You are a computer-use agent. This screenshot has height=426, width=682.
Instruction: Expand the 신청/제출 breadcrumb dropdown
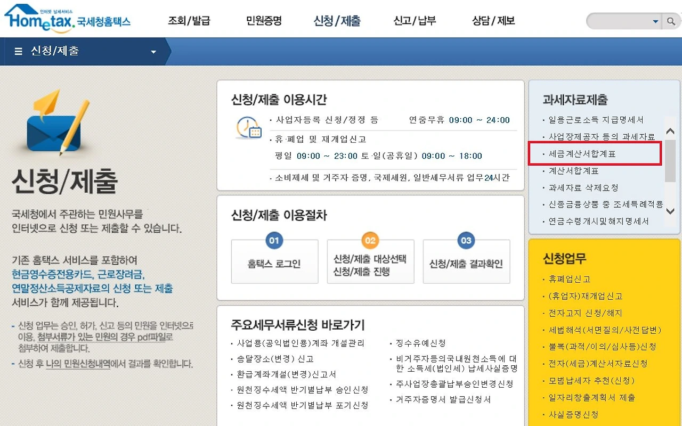pyautogui.click(x=153, y=51)
